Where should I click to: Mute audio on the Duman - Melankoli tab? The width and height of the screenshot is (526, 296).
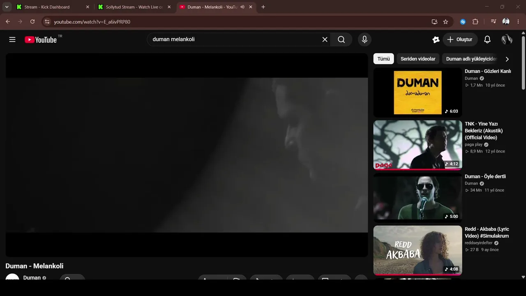coord(242,7)
